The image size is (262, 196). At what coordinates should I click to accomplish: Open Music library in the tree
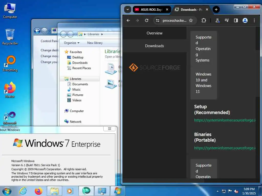pos(76,90)
